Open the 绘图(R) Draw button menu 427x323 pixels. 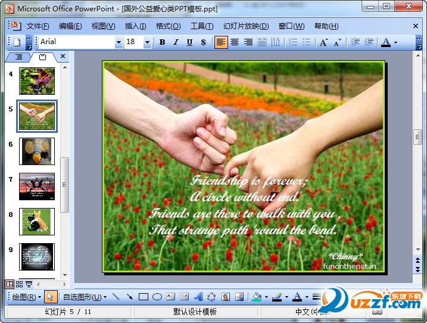[27, 297]
